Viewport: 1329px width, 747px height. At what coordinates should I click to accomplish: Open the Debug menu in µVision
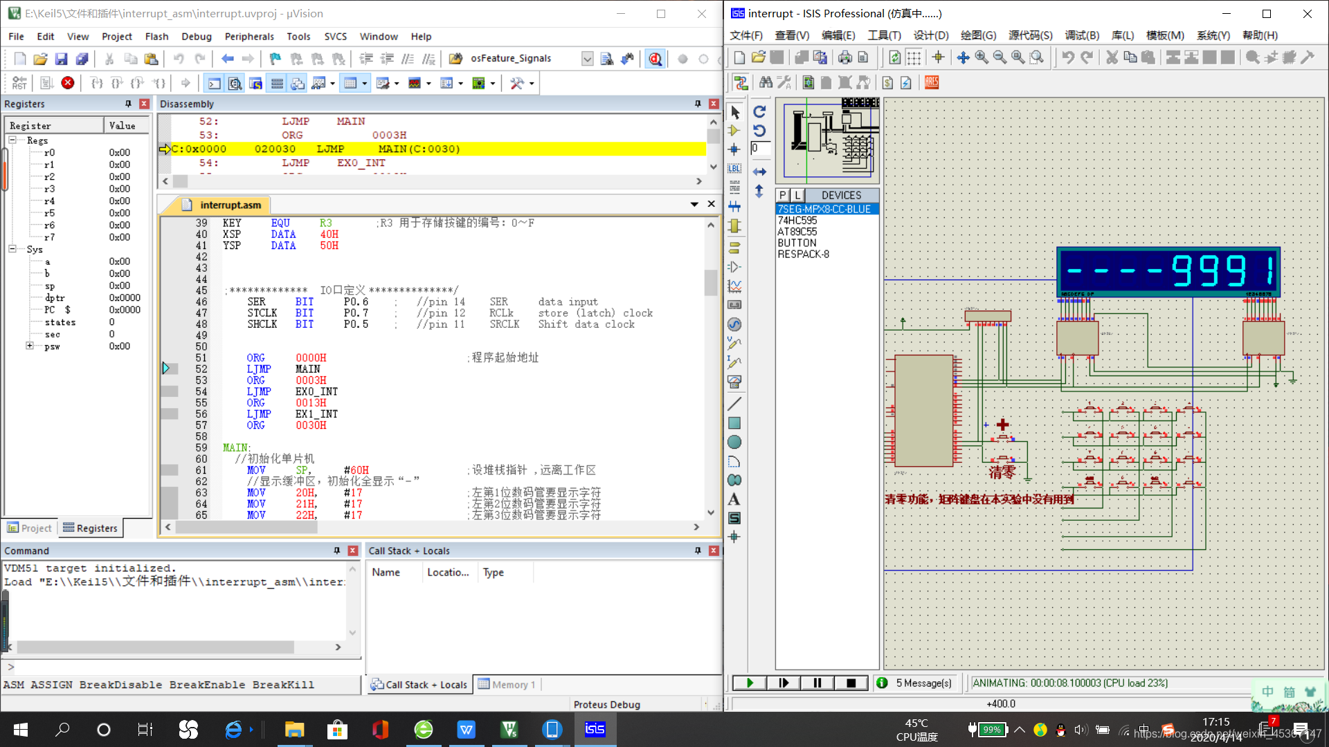[197, 37]
